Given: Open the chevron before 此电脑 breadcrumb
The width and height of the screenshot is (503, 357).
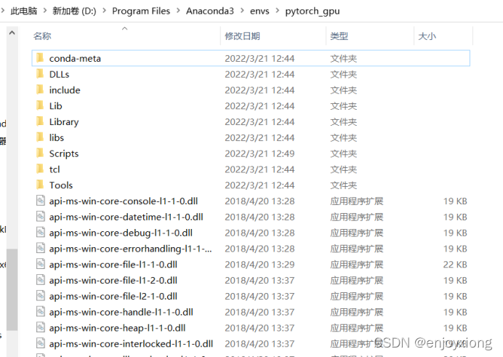Looking at the screenshot, I should click(x=3, y=11).
